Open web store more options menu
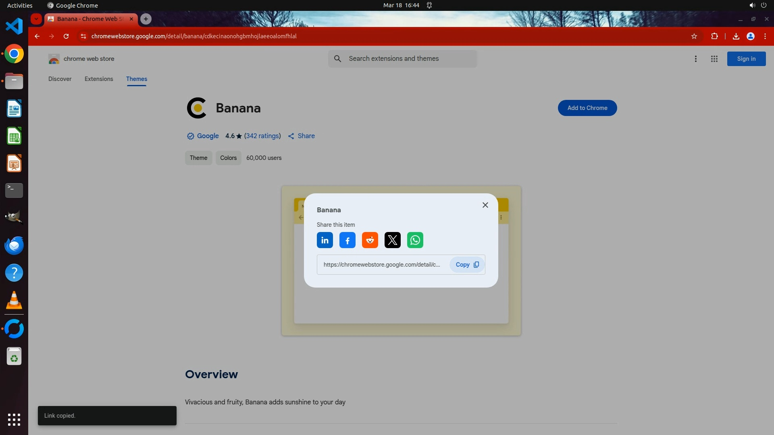Viewport: 774px width, 435px height. [x=695, y=59]
